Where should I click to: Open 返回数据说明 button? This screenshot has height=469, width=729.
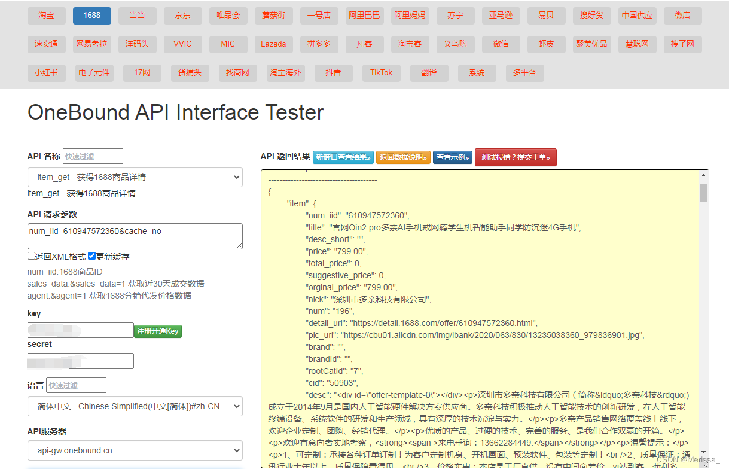tap(403, 157)
